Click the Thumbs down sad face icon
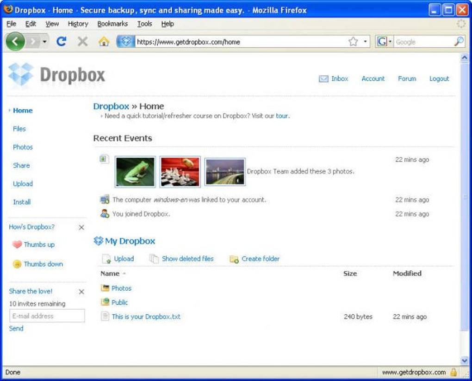This screenshot has height=381, width=472. coord(17,264)
